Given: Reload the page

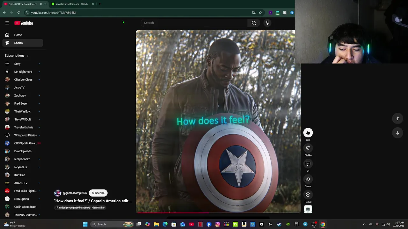Looking at the screenshot, I should coord(18,13).
